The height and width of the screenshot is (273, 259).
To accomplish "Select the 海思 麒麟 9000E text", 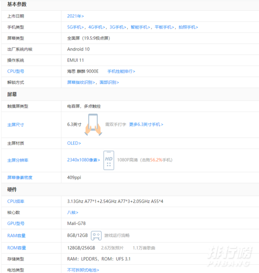I will (83, 71).
